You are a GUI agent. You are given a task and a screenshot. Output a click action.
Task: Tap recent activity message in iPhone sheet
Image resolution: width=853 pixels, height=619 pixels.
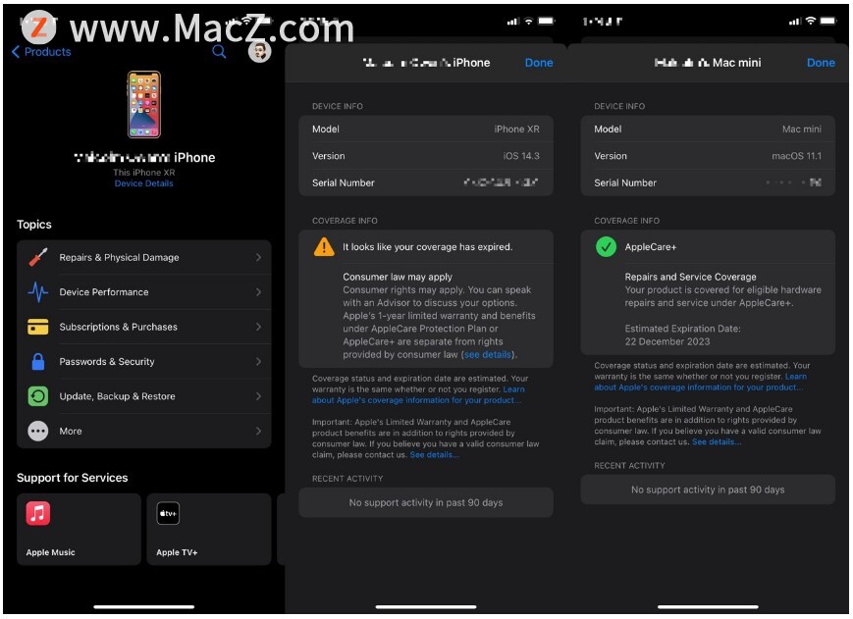[x=426, y=502]
